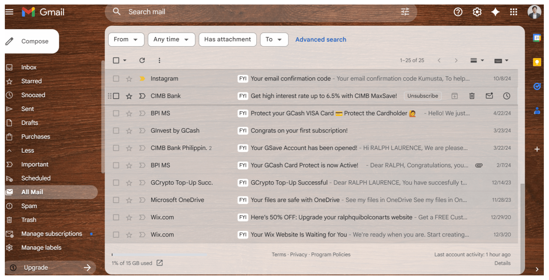This screenshot has width=549, height=280.
Task: Open the Spam folder
Action: click(29, 206)
